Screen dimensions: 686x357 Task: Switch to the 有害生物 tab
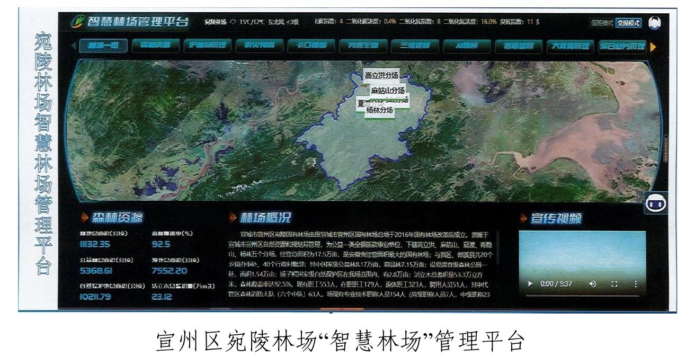(x=363, y=46)
